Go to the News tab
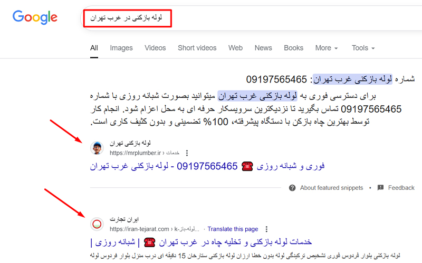The image size is (422, 263). click(x=263, y=48)
